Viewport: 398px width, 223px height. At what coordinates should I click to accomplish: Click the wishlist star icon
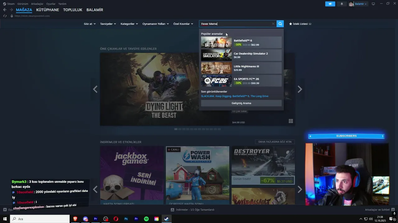click(x=291, y=24)
